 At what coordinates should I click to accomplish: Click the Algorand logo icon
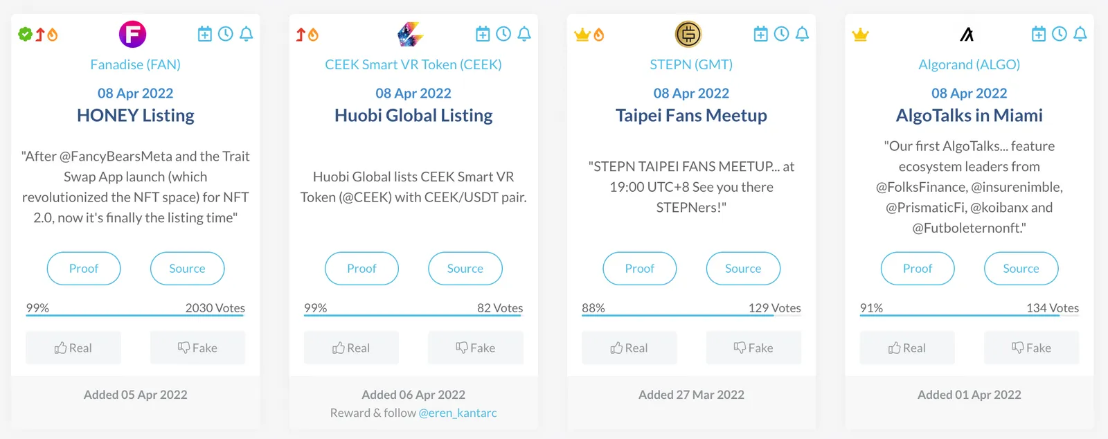tap(967, 34)
